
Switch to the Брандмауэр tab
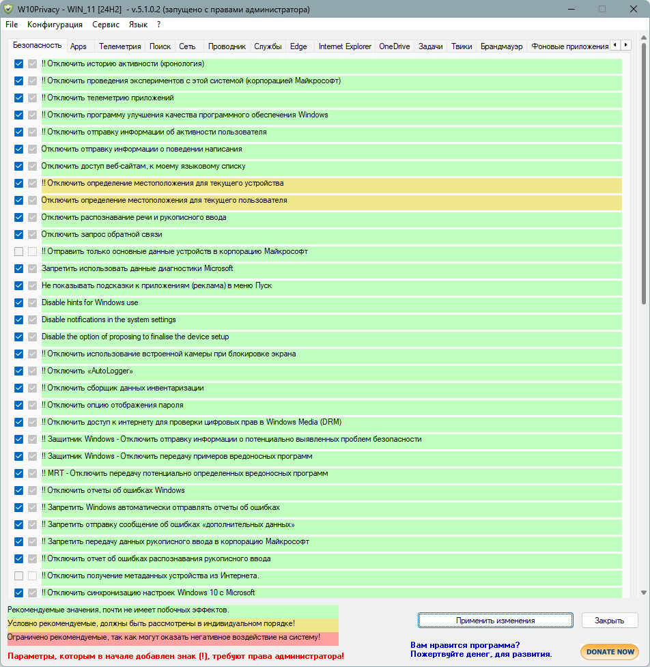tap(502, 46)
